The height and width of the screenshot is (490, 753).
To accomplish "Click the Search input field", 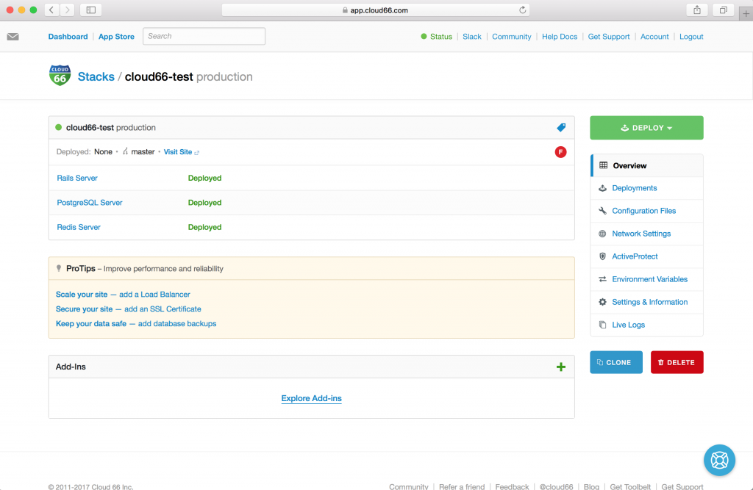I will 204,36.
